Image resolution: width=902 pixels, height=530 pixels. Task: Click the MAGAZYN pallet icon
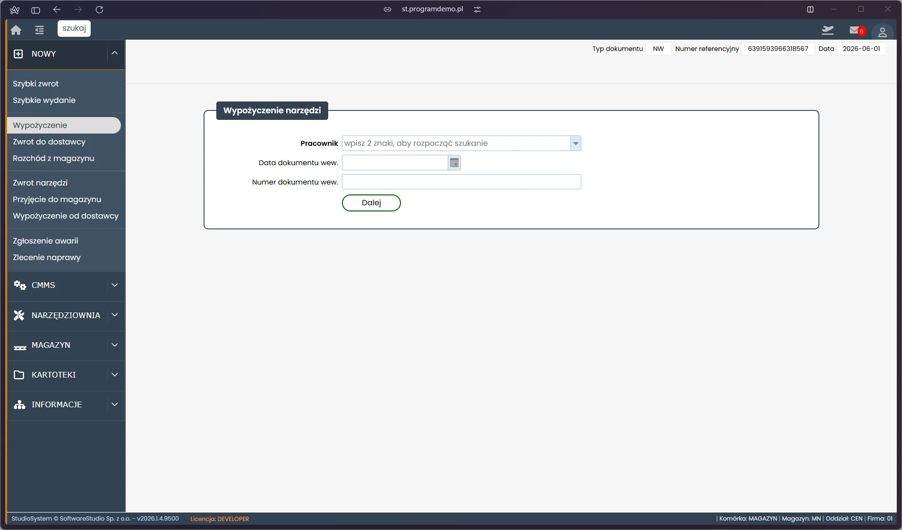(x=20, y=347)
